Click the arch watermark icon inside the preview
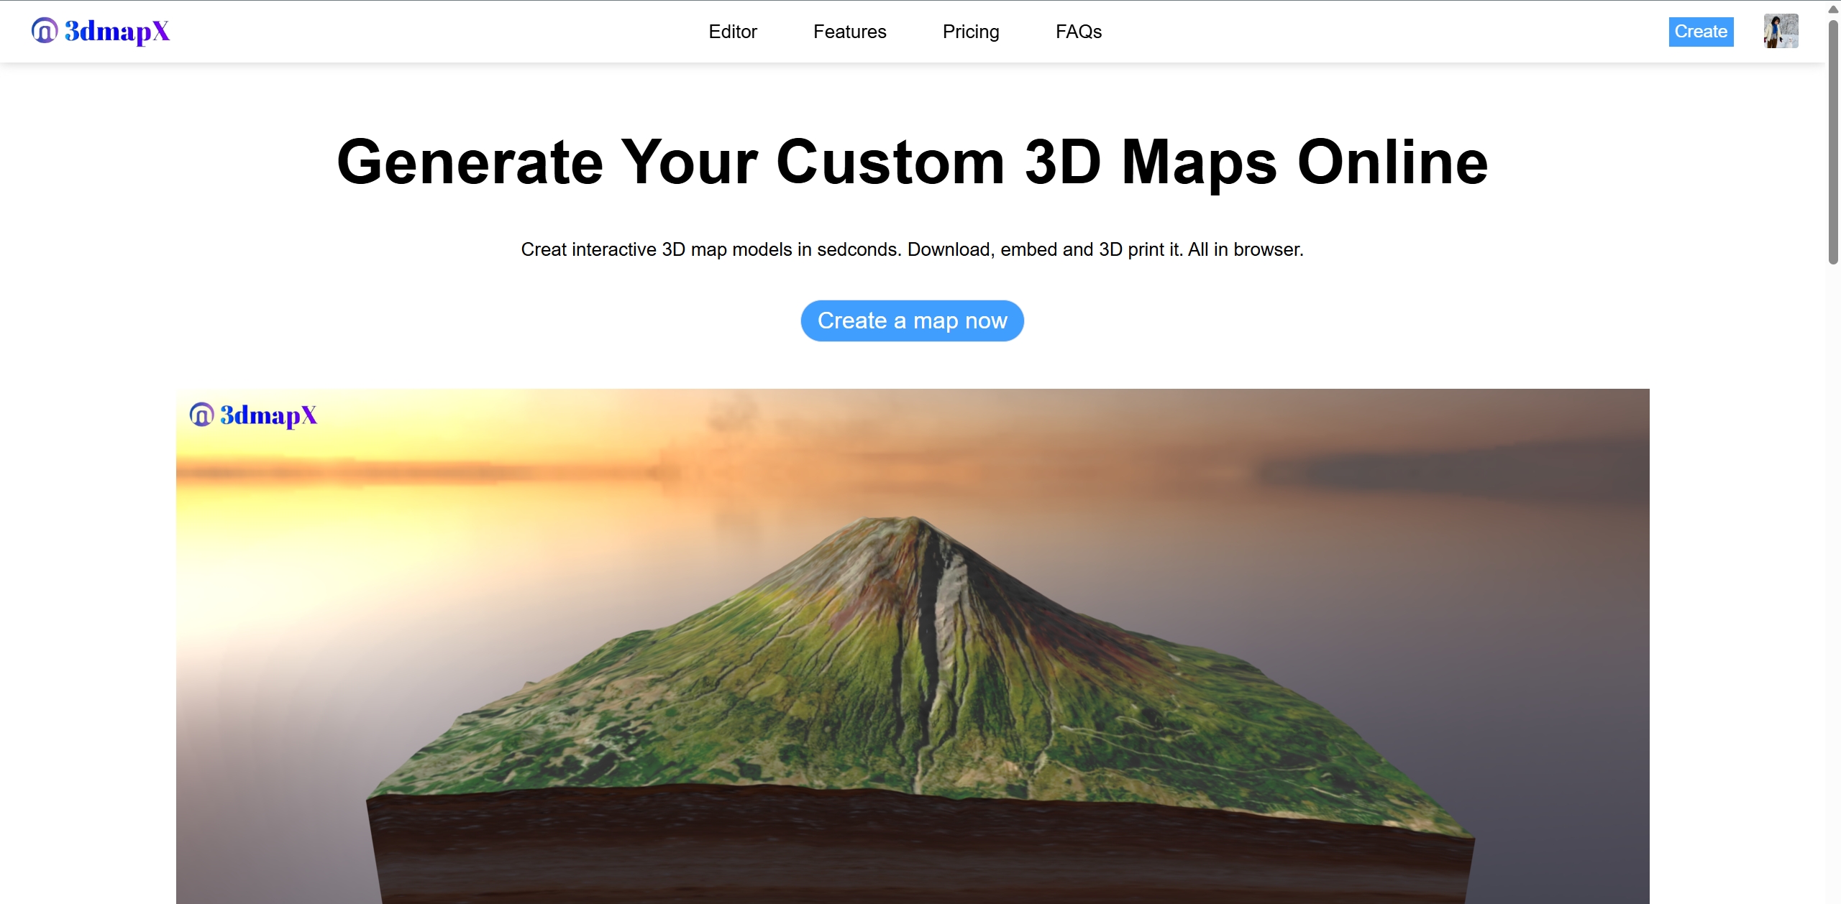The image size is (1841, 904). coord(201,415)
